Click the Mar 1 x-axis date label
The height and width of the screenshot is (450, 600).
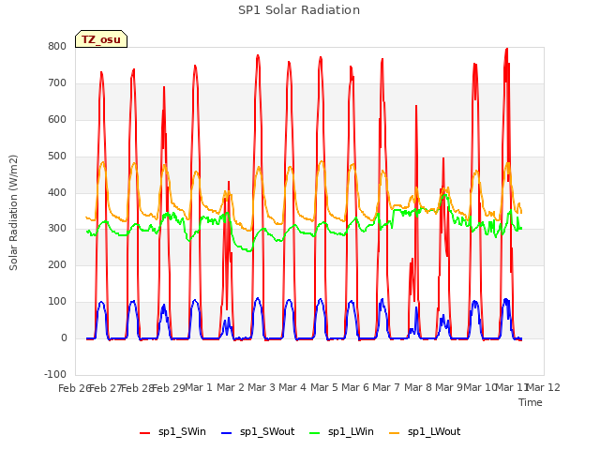pyautogui.click(x=199, y=387)
